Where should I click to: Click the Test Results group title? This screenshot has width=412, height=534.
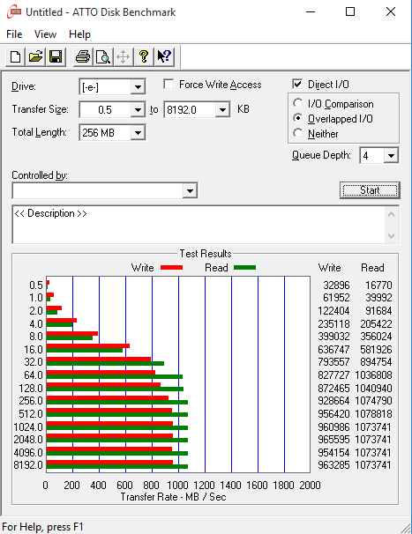tap(206, 254)
